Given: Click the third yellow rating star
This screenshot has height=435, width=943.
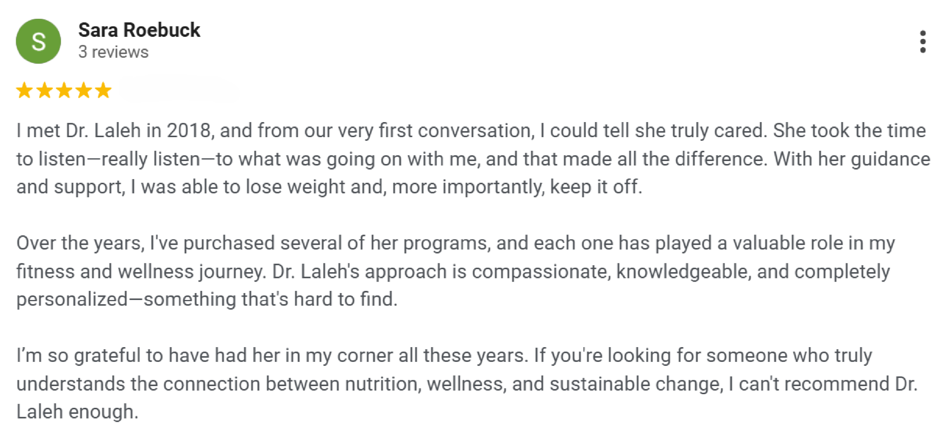Looking at the screenshot, I should point(64,90).
